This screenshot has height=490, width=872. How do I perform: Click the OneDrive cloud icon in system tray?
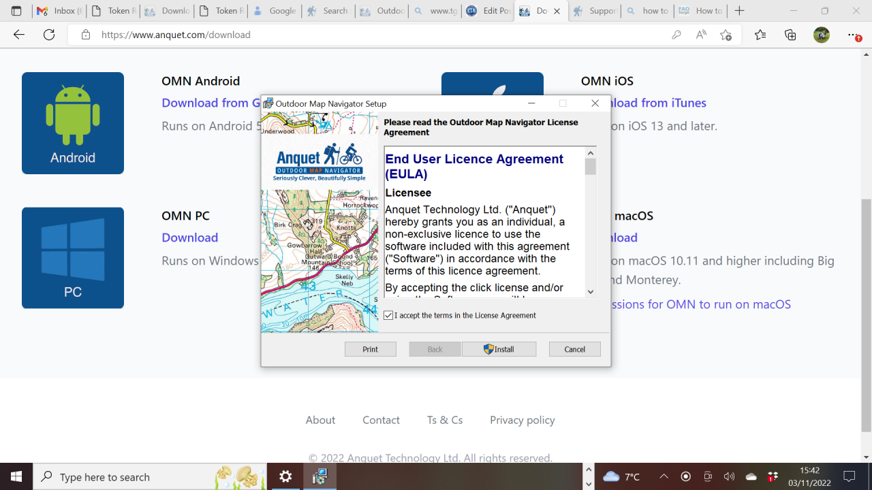tap(751, 476)
